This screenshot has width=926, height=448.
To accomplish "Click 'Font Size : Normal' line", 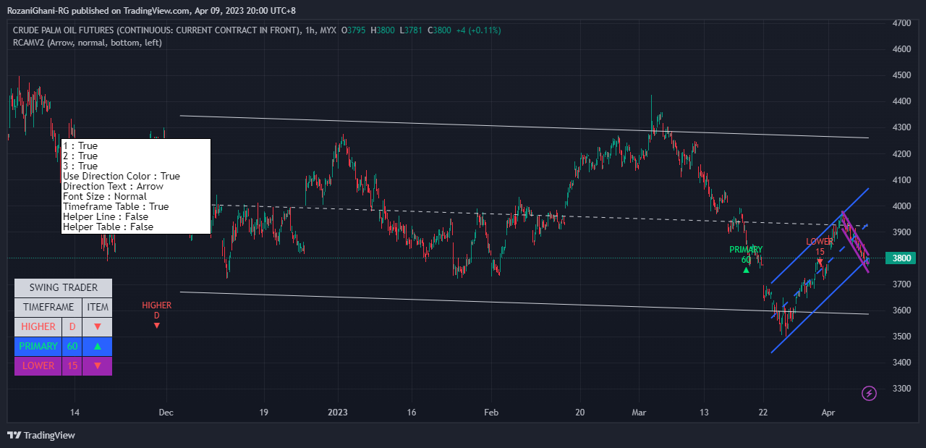I will [x=105, y=196].
